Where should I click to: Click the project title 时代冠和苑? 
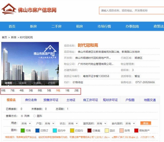tap(88, 45)
